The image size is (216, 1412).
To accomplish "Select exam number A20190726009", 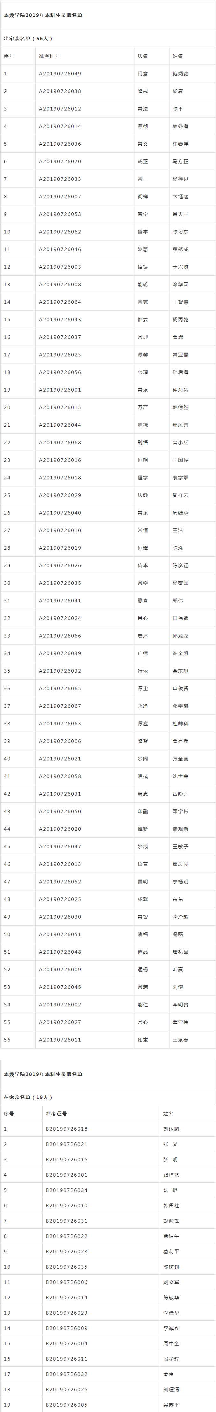I will click(x=60, y=969).
